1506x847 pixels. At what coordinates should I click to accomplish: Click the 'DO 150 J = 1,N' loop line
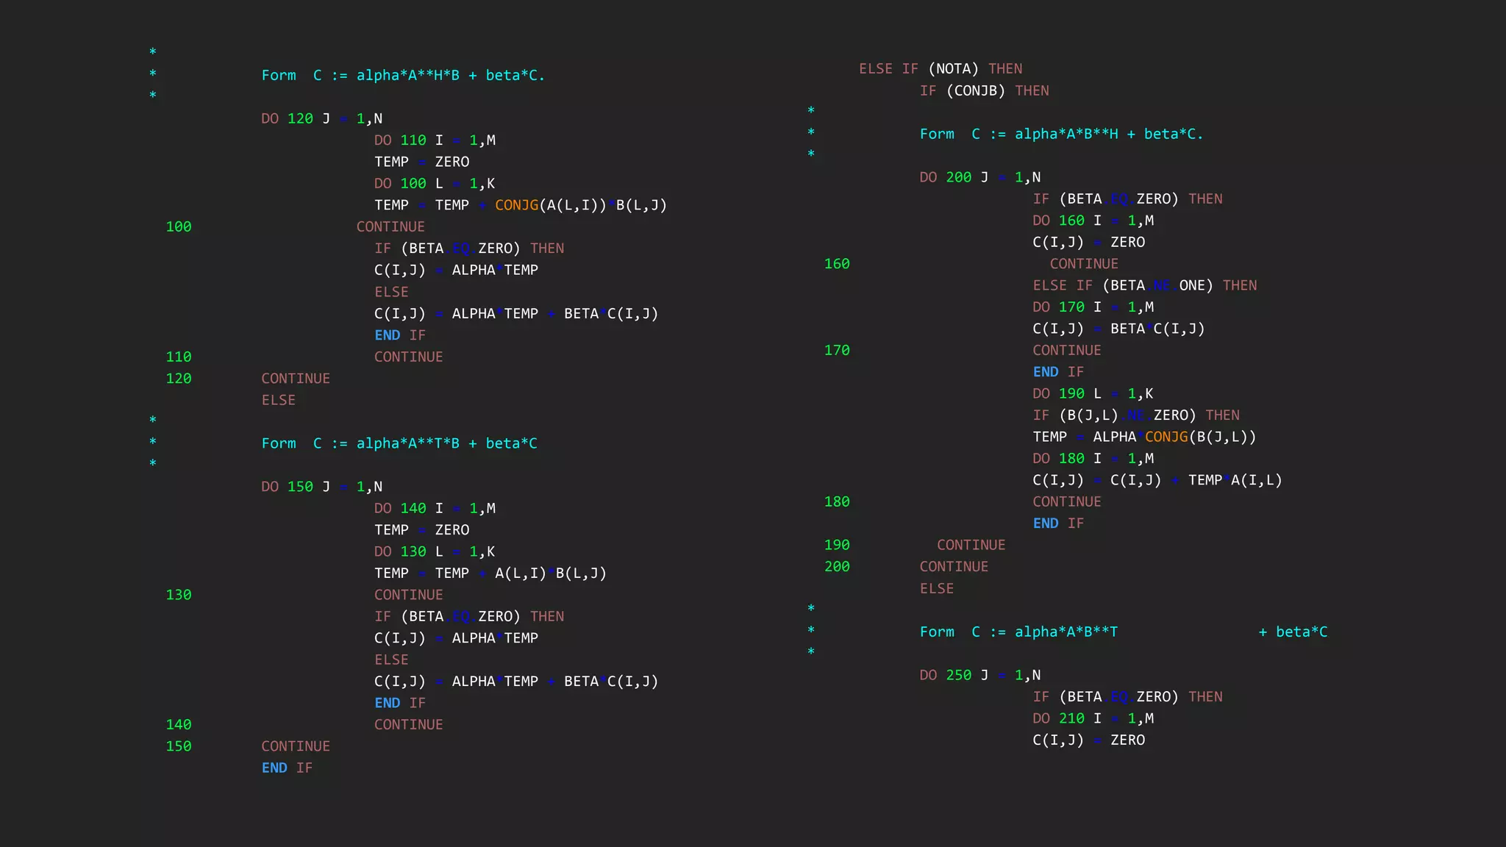[321, 487]
